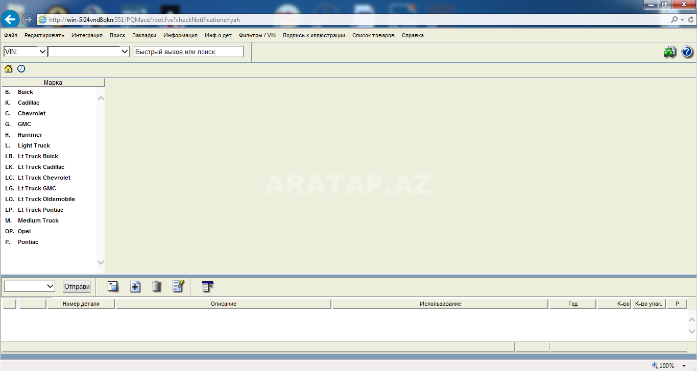Open help via blue question mark icon
The image size is (697, 371).
tap(687, 52)
